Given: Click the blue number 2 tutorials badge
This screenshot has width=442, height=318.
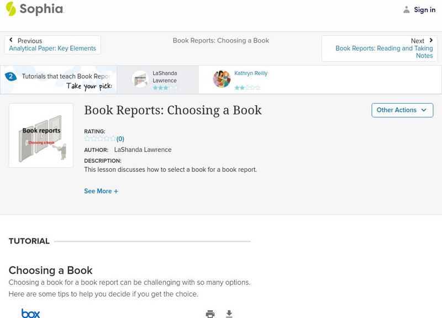Looking at the screenshot, I should click(x=10, y=77).
